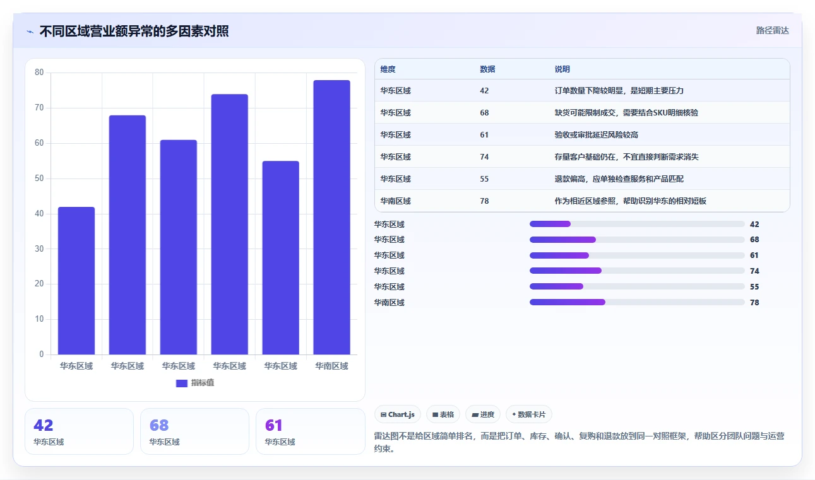Select the Chart.js chip
The width and height of the screenshot is (815, 480).
[398, 414]
